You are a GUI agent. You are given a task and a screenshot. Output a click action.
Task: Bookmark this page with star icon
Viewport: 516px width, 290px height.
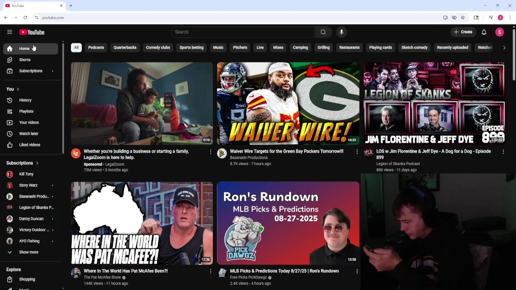point(463,18)
